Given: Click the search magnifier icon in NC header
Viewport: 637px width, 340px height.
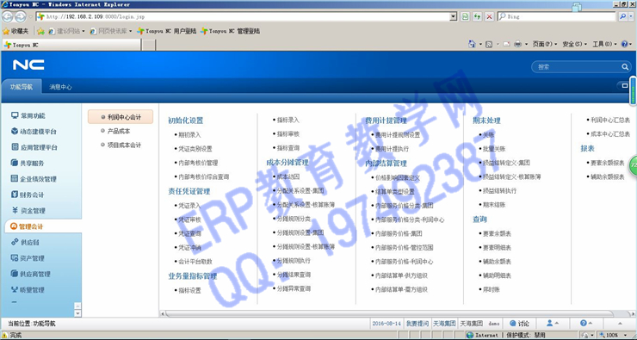Looking at the screenshot, I should (625, 67).
